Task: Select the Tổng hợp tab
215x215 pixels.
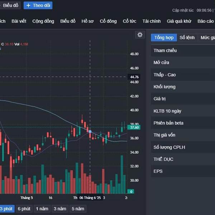Action: coord(164,38)
